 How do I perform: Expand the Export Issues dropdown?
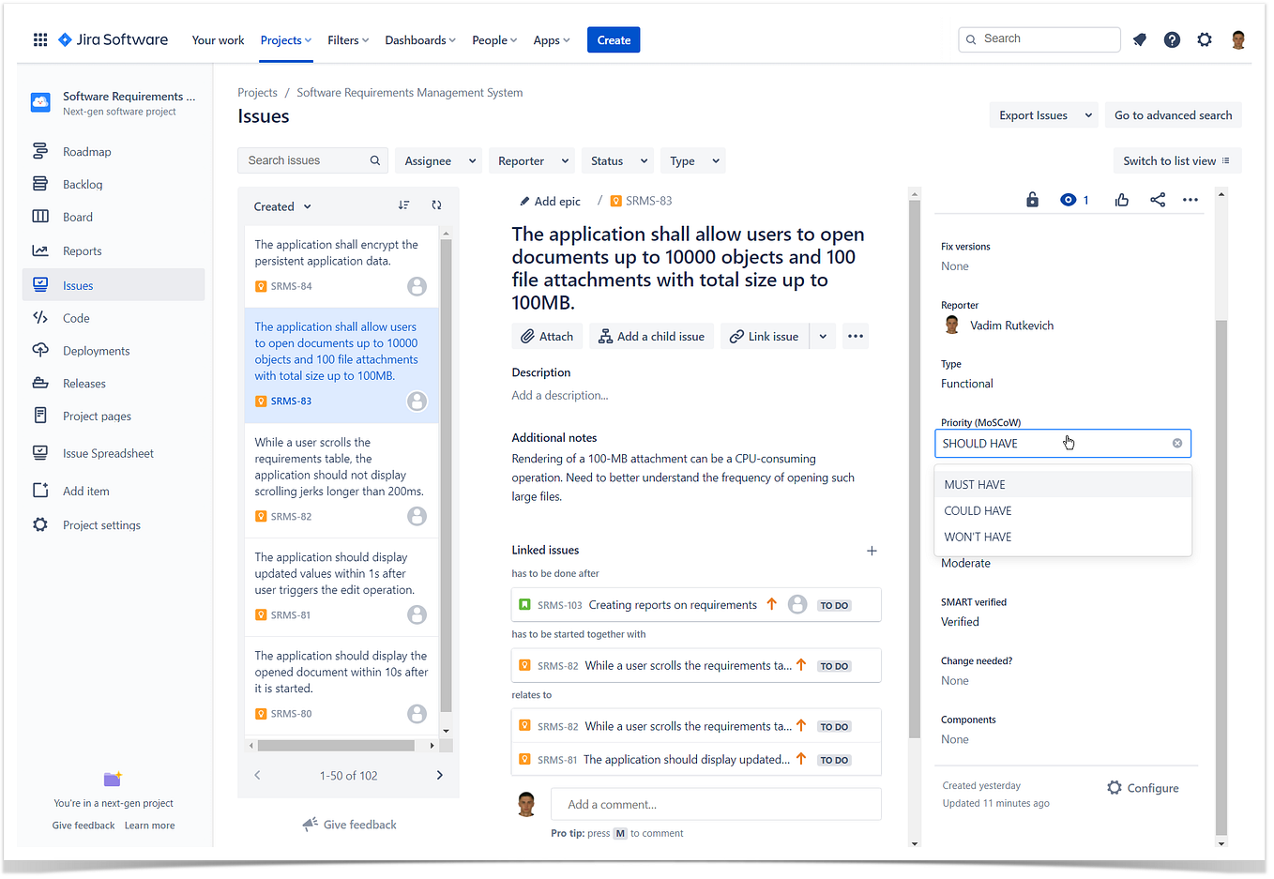click(1043, 114)
